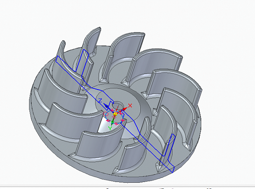
Task: Pick the pink diamond marker below the origin
Action: [114, 117]
